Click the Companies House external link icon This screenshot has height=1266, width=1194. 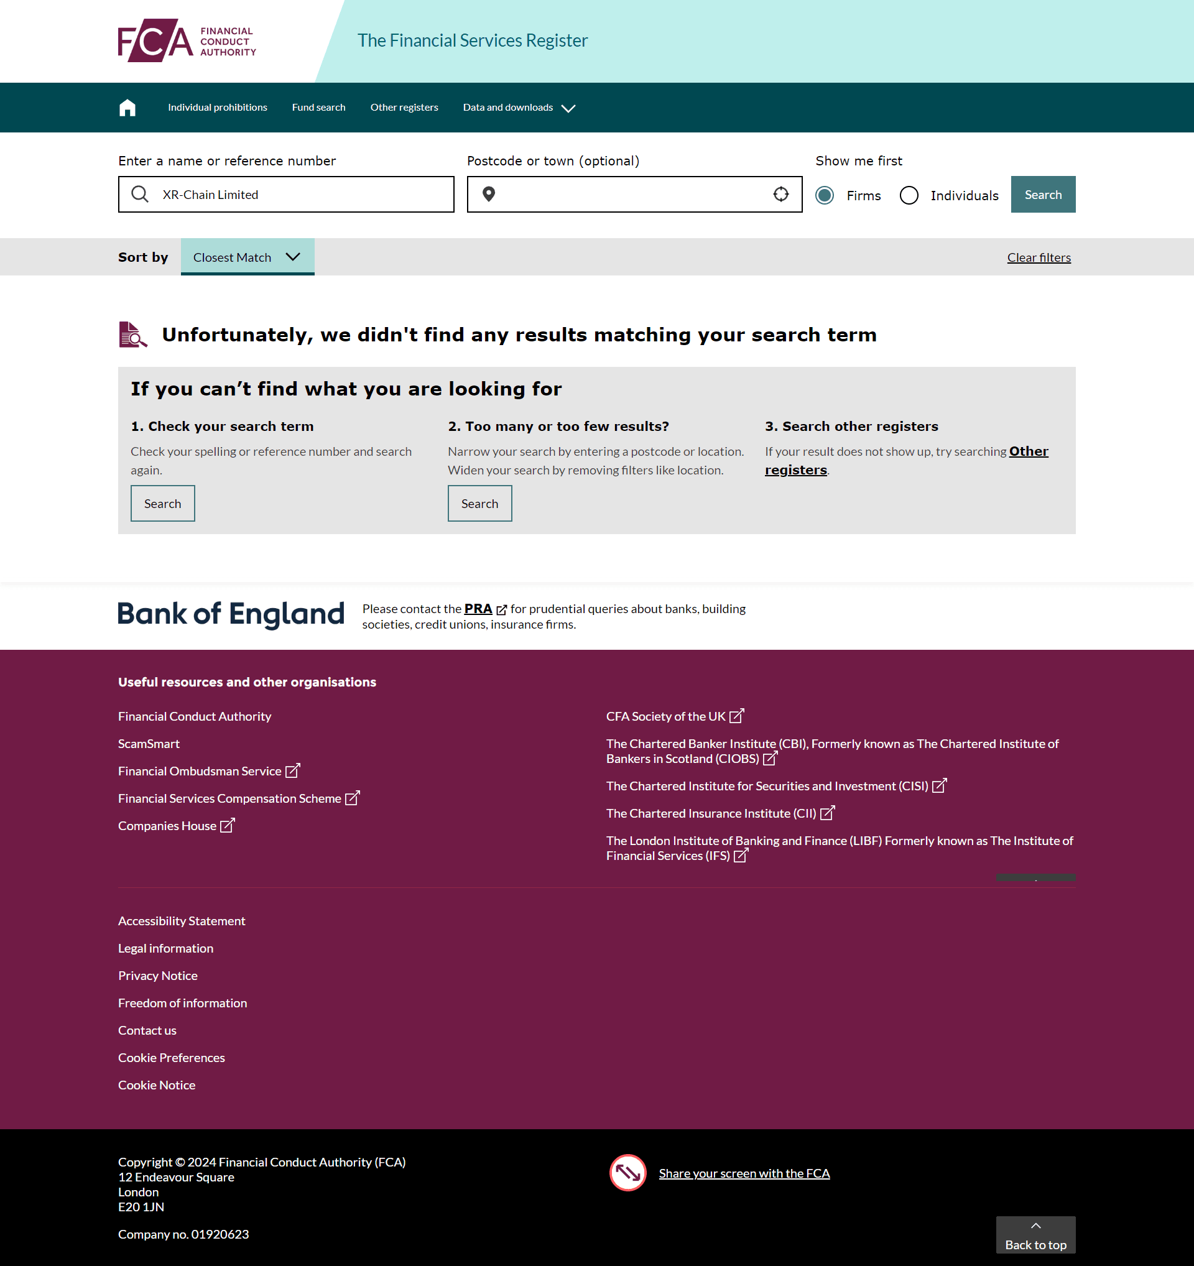(x=227, y=825)
